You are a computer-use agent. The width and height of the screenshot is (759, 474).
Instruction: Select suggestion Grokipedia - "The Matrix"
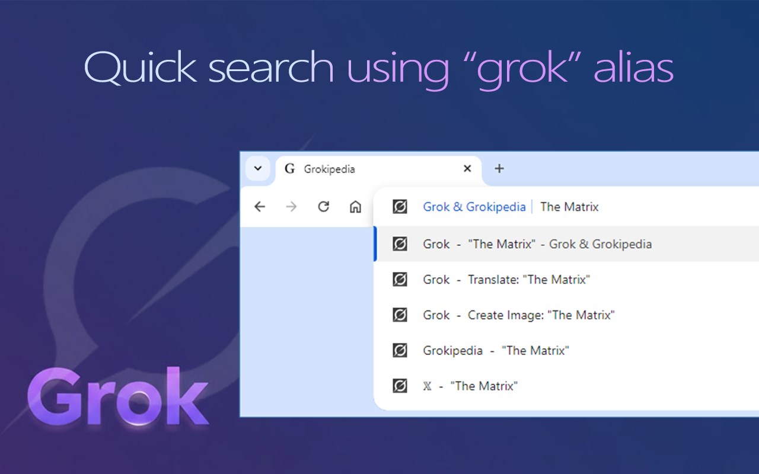(x=566, y=351)
